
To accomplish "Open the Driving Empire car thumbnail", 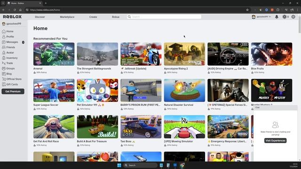I will coord(228,54).
